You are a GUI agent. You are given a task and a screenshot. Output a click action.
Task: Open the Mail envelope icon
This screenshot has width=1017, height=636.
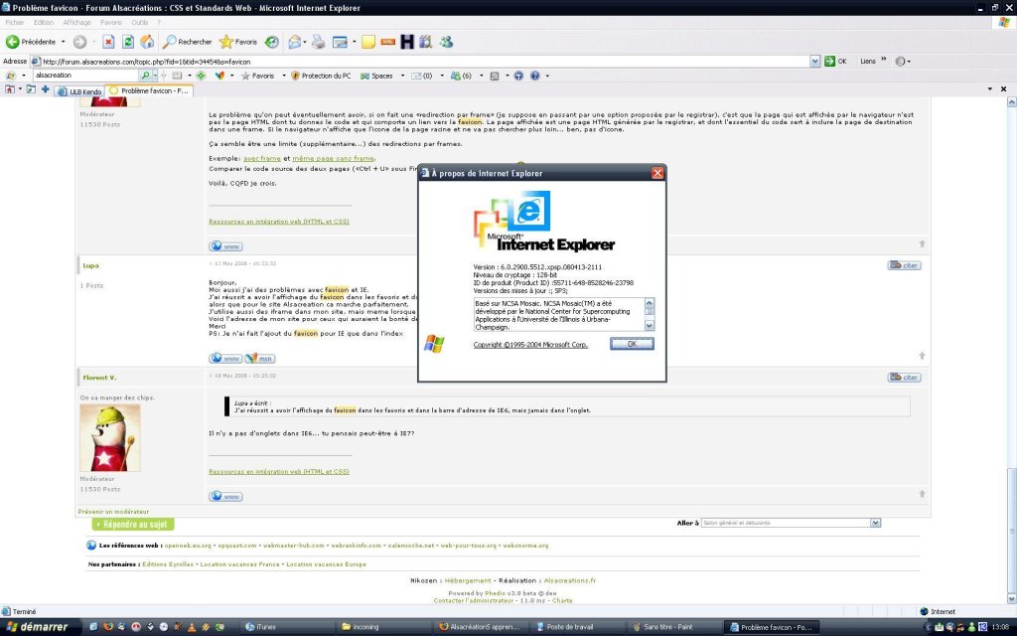pyautogui.click(x=294, y=42)
